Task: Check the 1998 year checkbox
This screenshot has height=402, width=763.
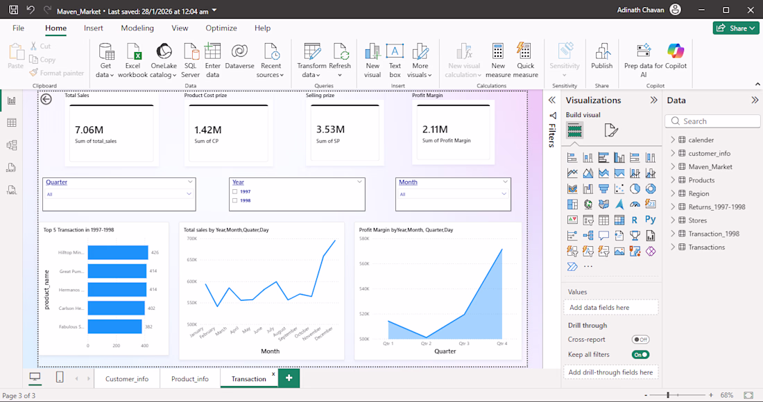Action: (x=235, y=200)
